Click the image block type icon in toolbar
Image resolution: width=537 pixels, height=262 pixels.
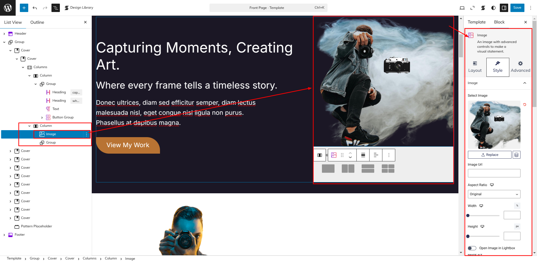334,155
